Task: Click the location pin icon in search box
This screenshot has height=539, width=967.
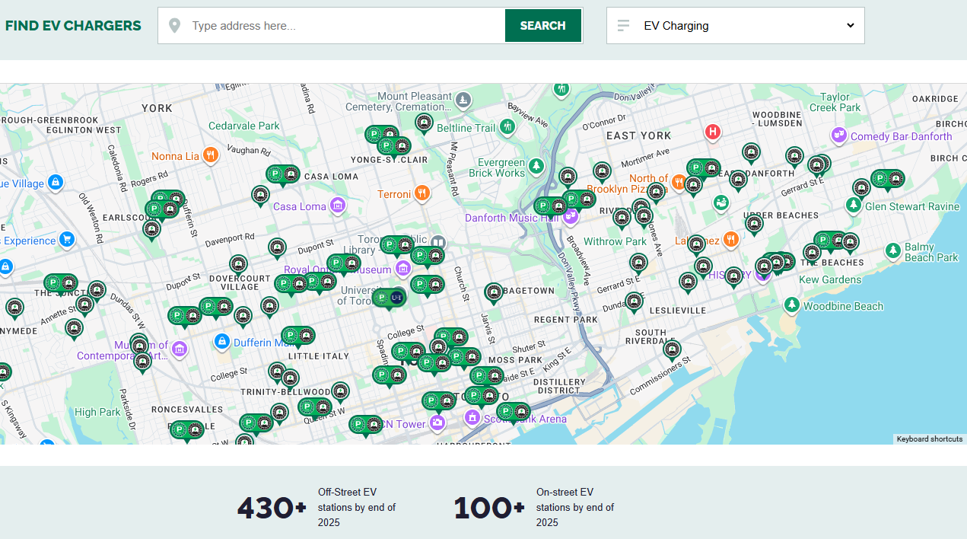Action: pos(175,26)
